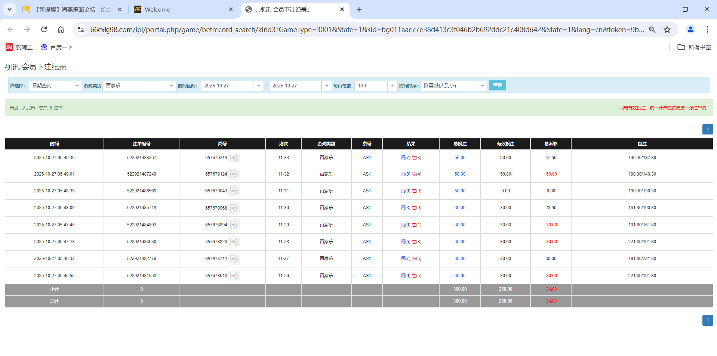717x356 pixels.
Task: Click the Baidu icon in bookmarks bar
Action: [44, 47]
